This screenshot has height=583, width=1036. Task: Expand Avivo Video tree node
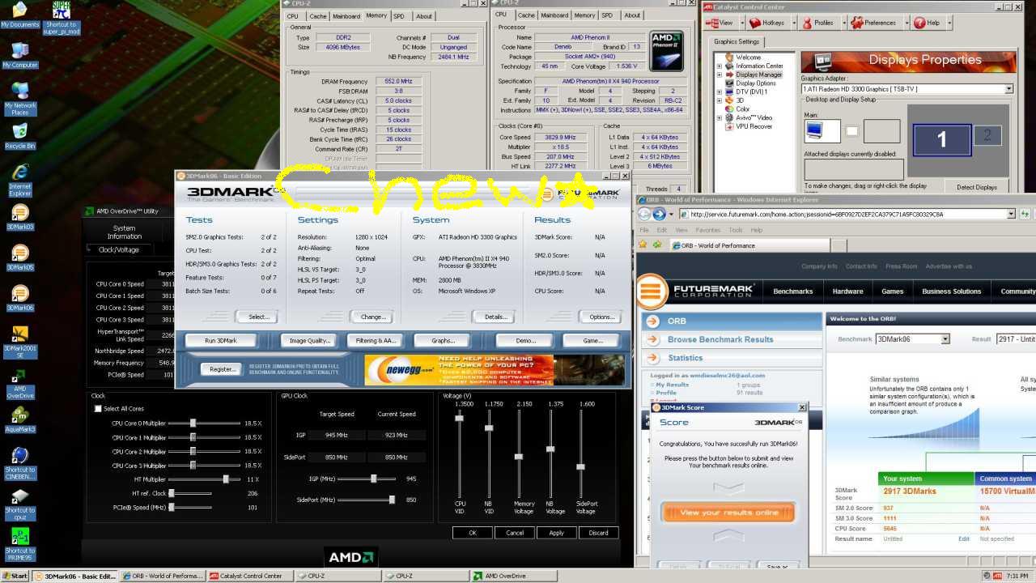(719, 117)
